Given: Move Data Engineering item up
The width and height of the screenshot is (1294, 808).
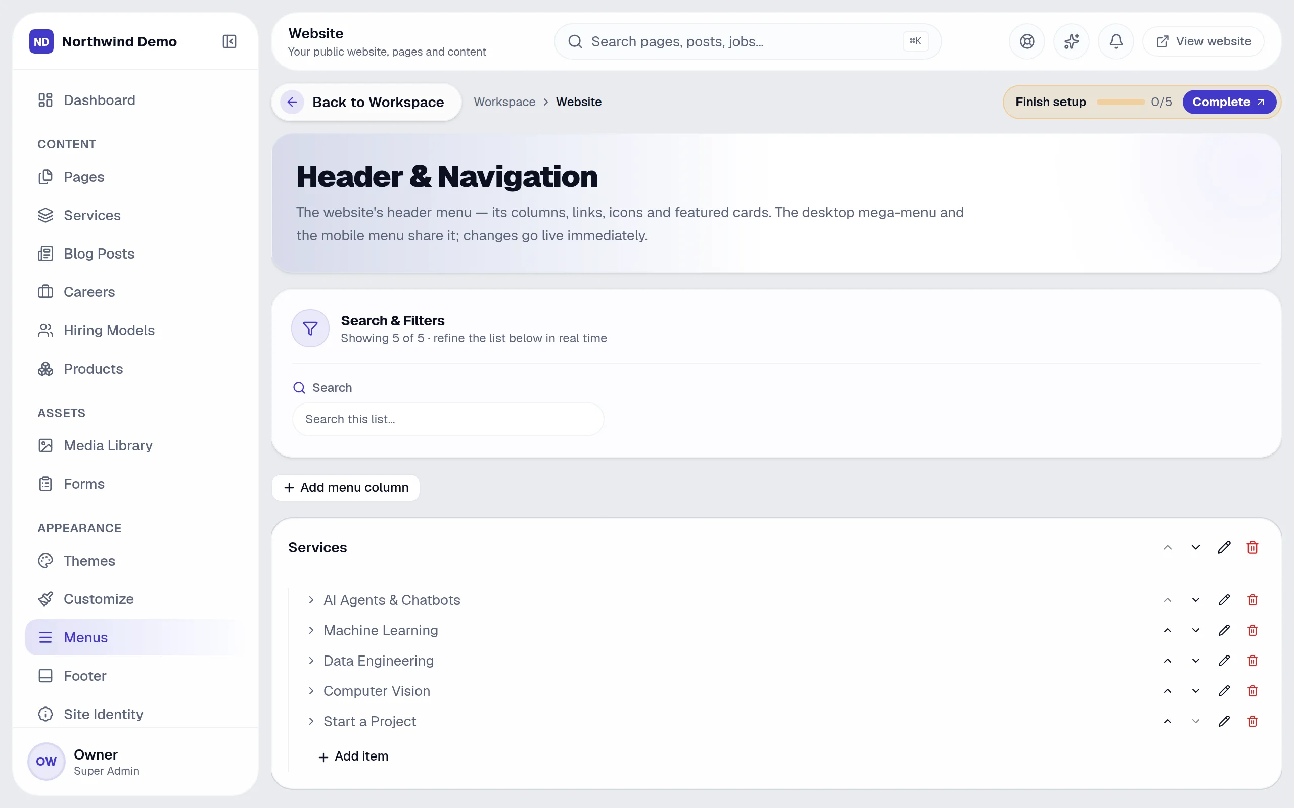Looking at the screenshot, I should (1167, 661).
